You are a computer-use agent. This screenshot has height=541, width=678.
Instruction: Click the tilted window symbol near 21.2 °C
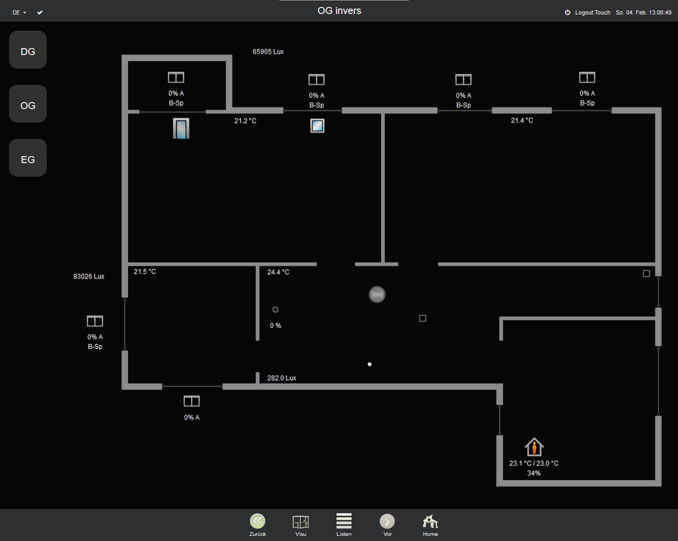[317, 125]
